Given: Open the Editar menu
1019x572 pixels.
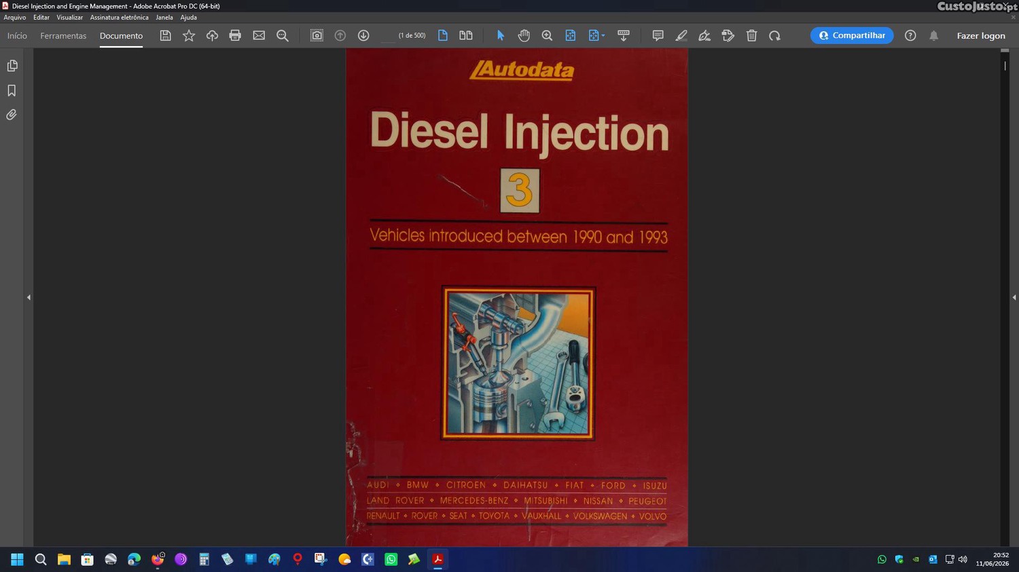Looking at the screenshot, I should [41, 18].
